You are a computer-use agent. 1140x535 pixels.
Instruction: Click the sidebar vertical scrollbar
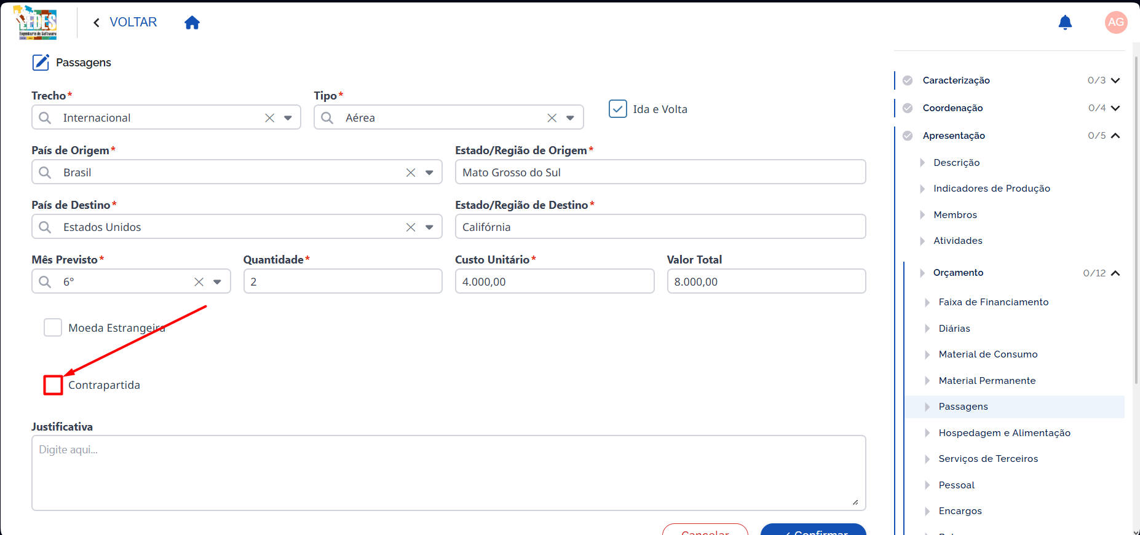[1136, 221]
